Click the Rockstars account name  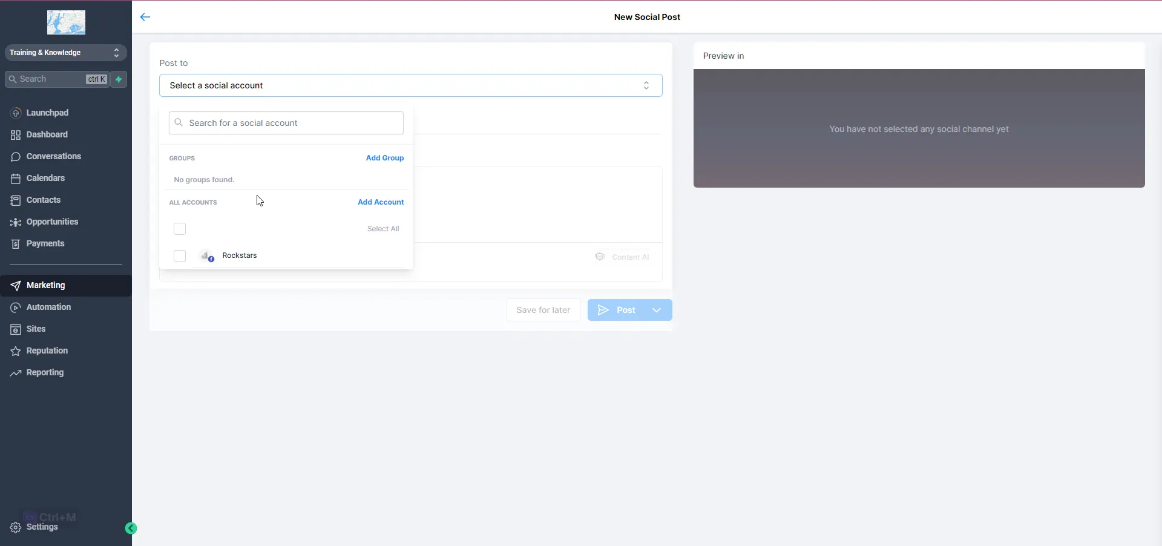240,255
